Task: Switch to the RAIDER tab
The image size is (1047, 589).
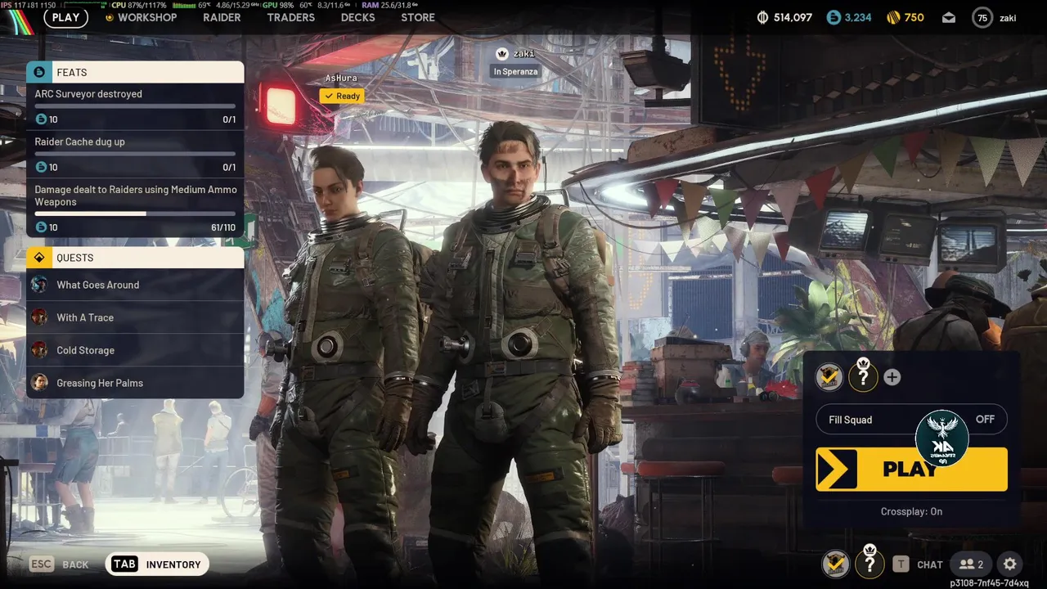Action: tap(222, 17)
